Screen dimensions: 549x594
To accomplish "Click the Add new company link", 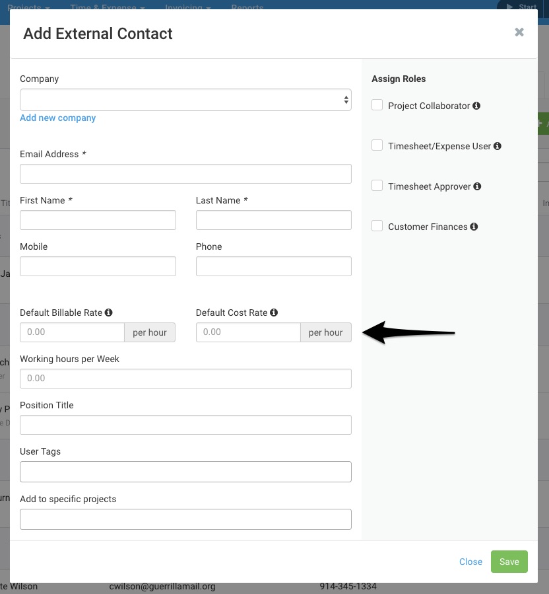I will (x=57, y=118).
